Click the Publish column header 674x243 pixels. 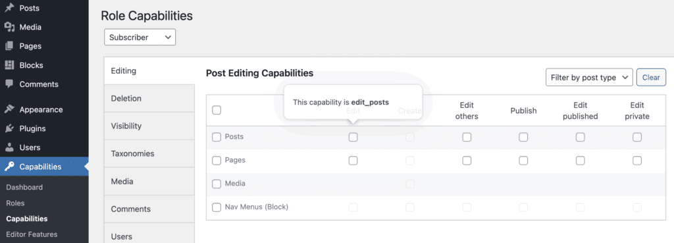click(523, 111)
